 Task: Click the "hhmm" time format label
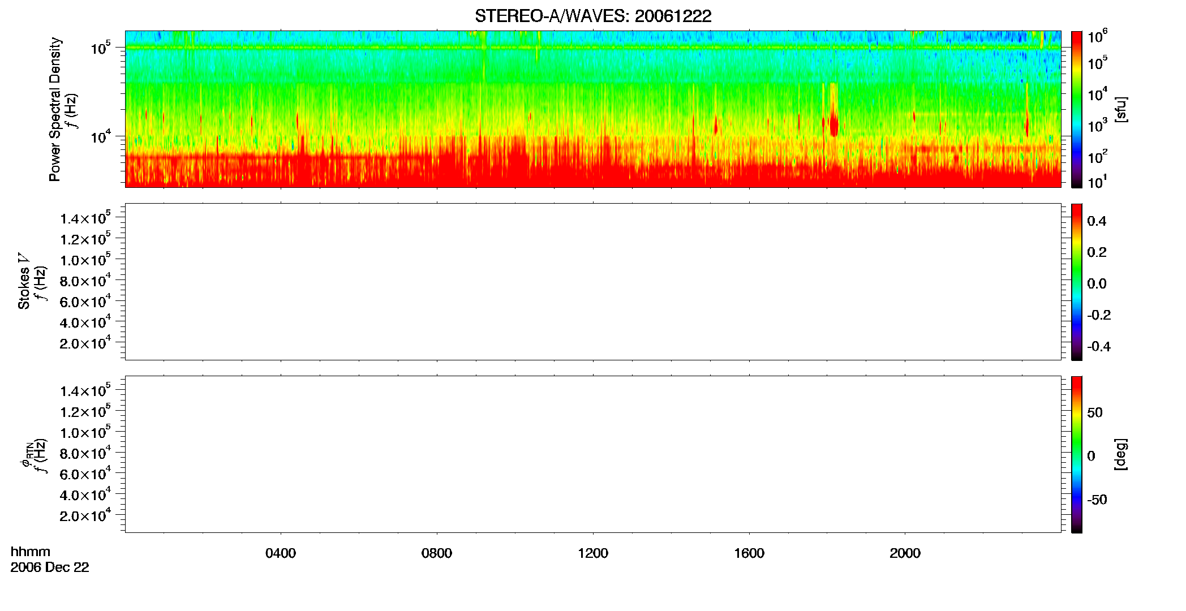pos(31,552)
